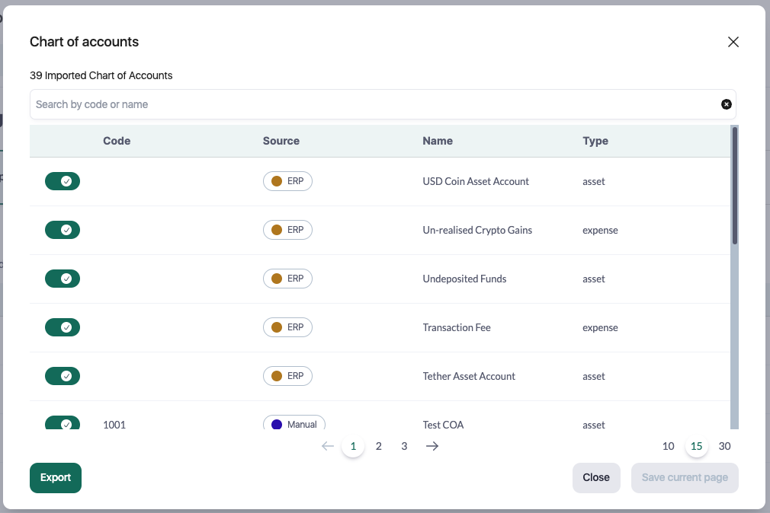
Task: Click the Tether Asset Account name
Action: tap(469, 376)
